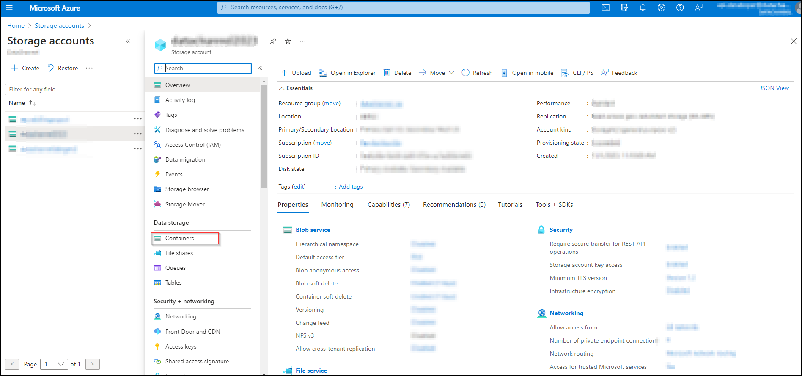
Task: Open CLI / PS option
Action: (577, 73)
